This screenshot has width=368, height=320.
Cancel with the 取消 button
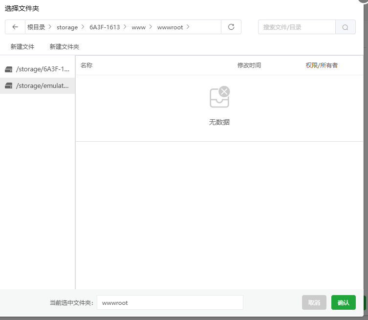click(x=314, y=302)
